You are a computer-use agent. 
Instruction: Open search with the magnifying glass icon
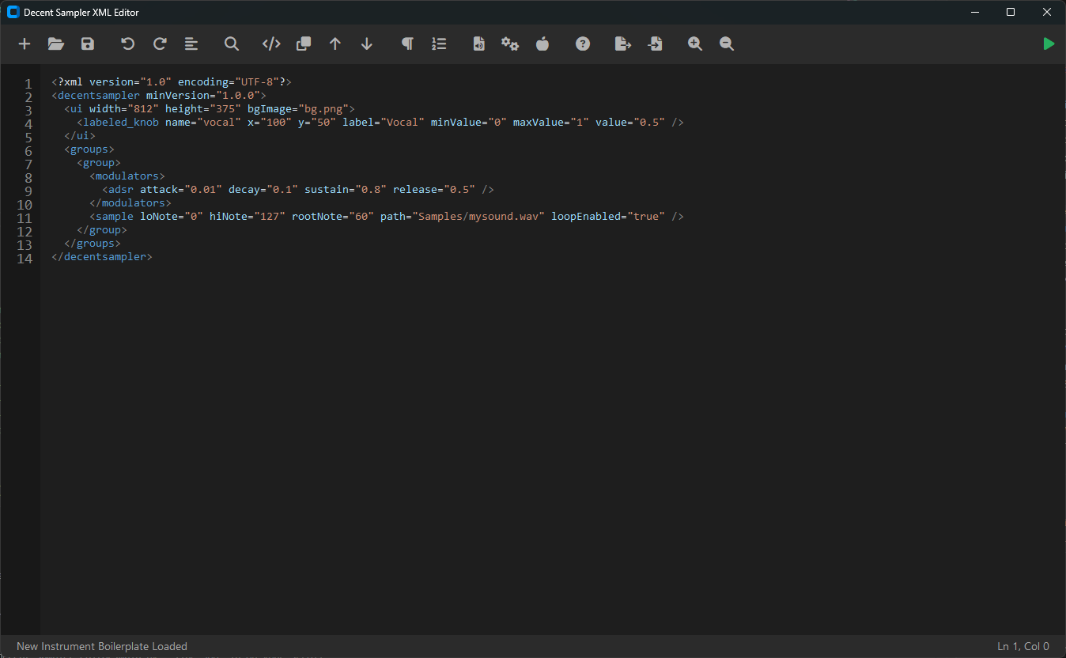coord(232,44)
